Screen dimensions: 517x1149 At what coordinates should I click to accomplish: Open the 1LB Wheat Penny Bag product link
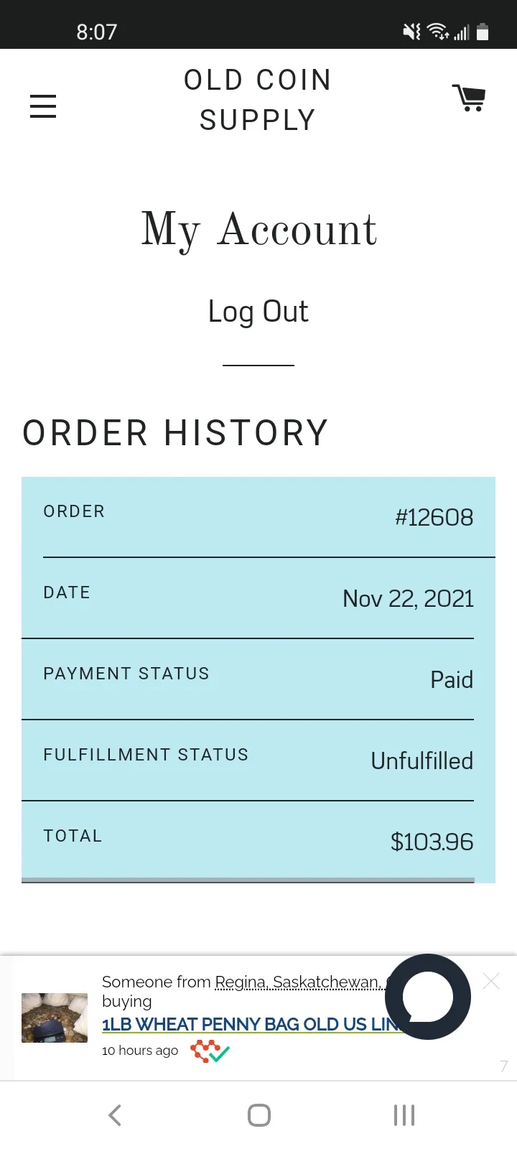coord(248,1024)
